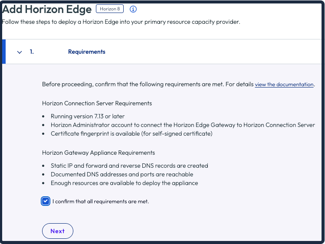This screenshot has width=325, height=244.
Task: Open the view the documentation link
Action: coord(284,85)
